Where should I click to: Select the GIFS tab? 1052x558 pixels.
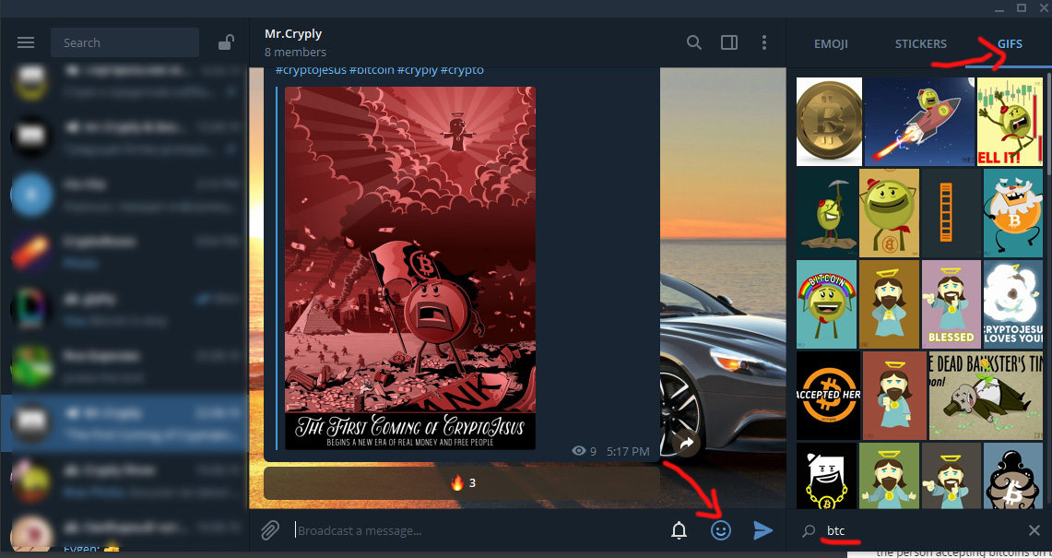[x=1009, y=43]
